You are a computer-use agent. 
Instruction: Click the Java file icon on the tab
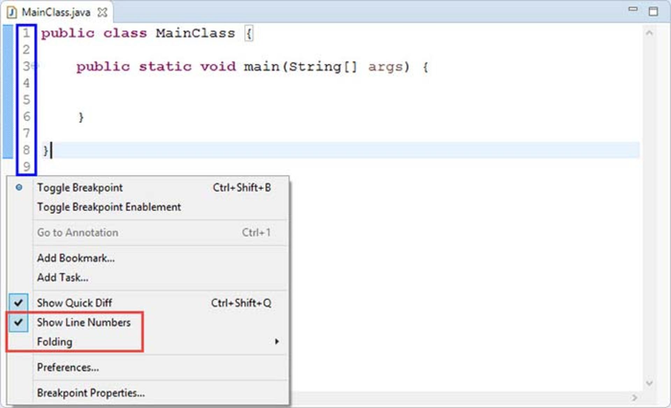click(12, 13)
